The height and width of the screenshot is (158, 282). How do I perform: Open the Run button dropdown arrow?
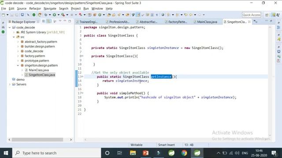tap(59, 15)
